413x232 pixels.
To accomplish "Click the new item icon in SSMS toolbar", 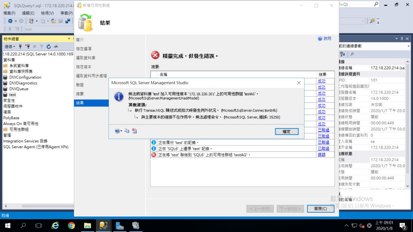I will (x=31, y=21).
